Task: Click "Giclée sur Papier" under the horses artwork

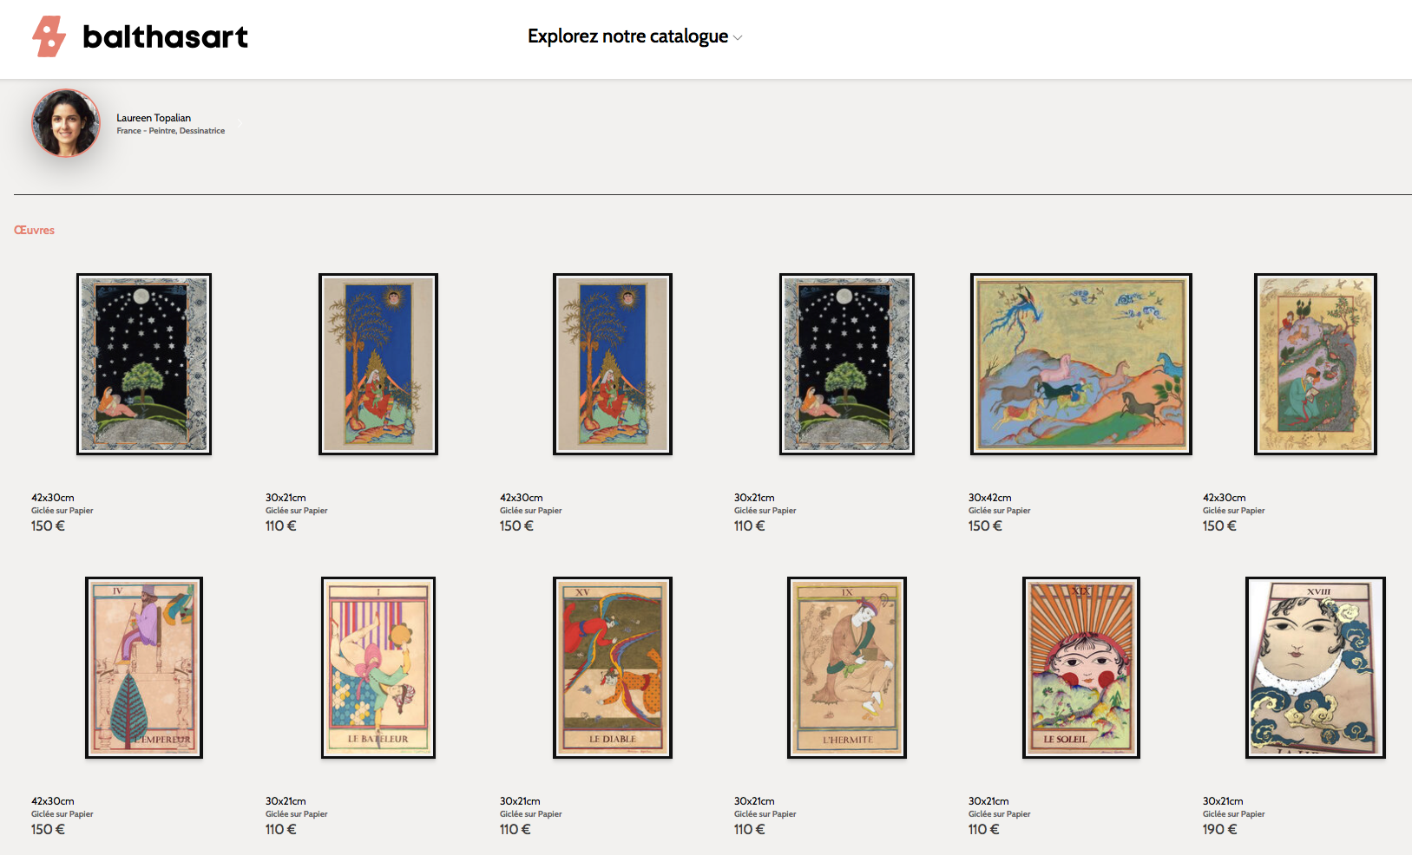Action: coord(999,511)
